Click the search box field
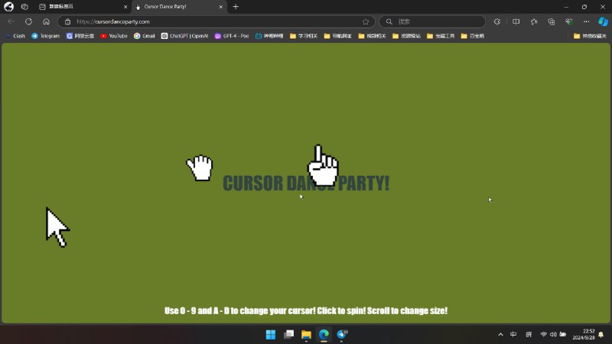The width and height of the screenshot is (612, 344). [432, 21]
